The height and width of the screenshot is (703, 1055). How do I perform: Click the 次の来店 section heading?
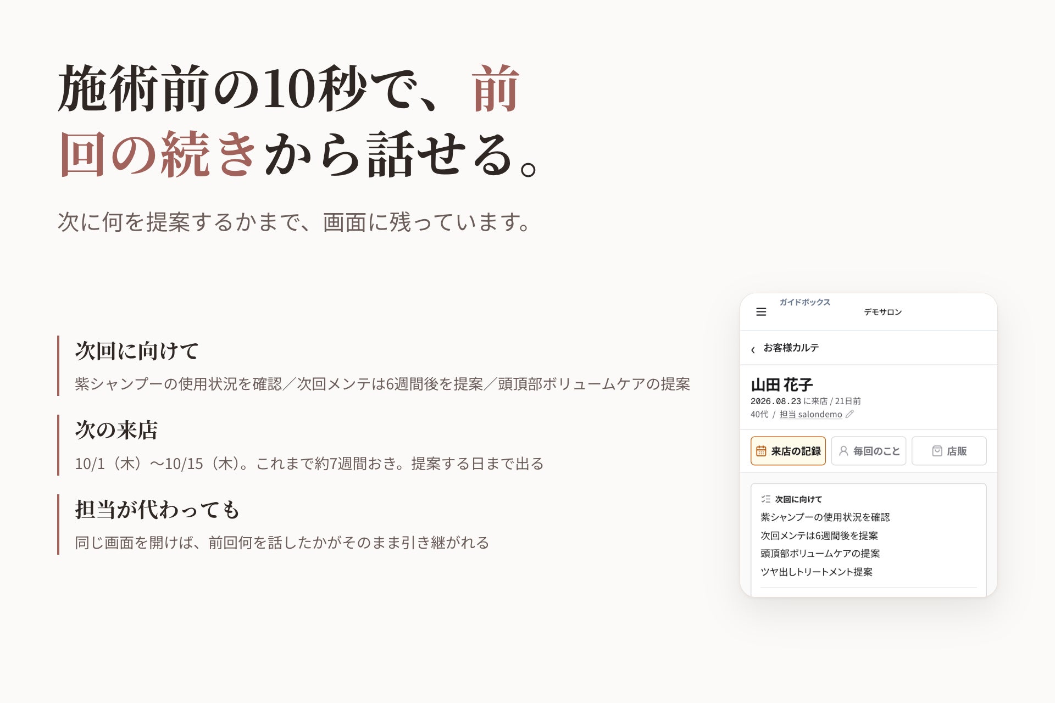[x=116, y=430]
